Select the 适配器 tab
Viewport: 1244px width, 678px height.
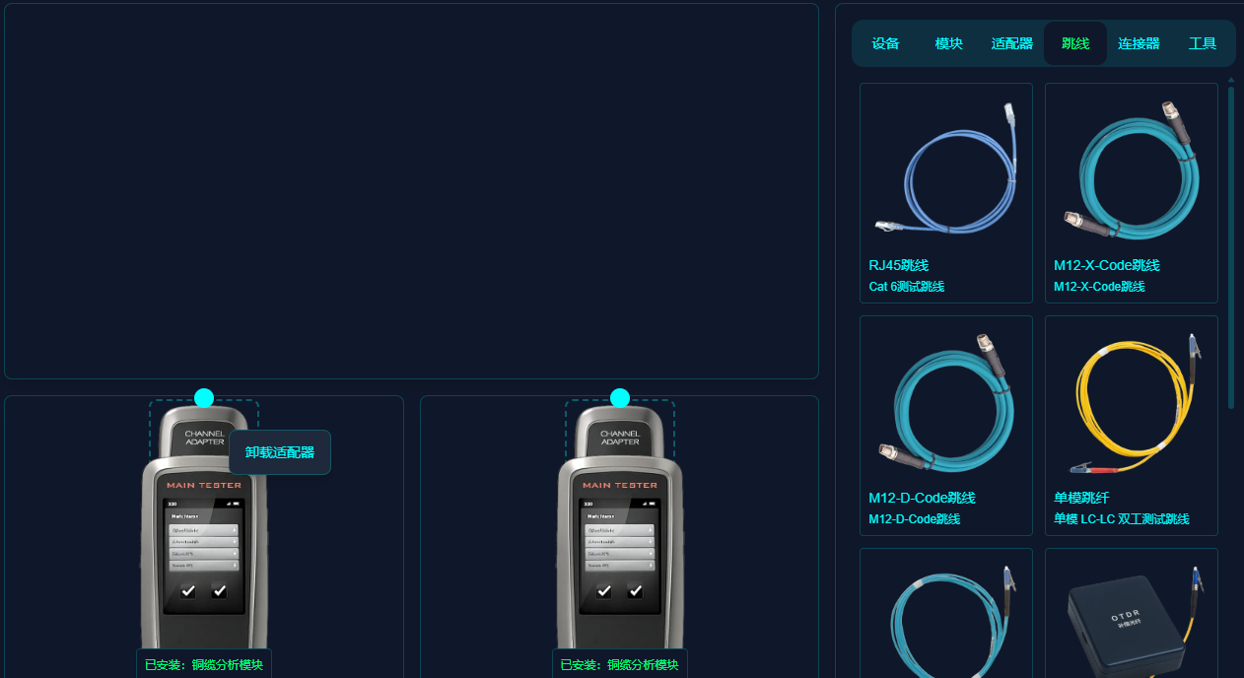pos(1011,43)
